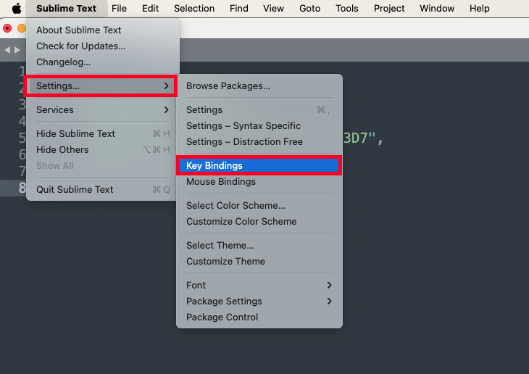
Task: Click line number 8 in gutter
Action: (x=22, y=188)
